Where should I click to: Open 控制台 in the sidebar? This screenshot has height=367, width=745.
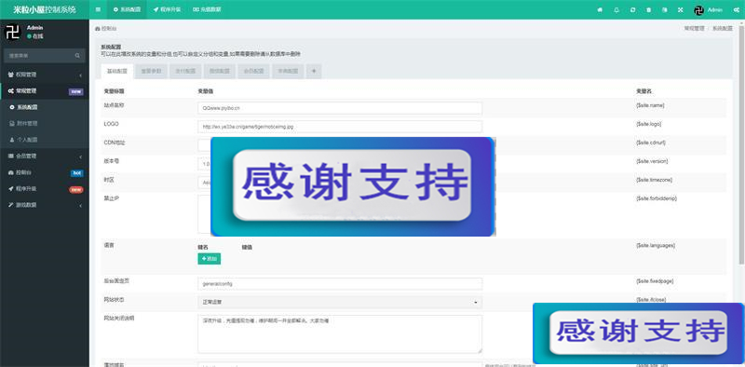click(x=45, y=172)
